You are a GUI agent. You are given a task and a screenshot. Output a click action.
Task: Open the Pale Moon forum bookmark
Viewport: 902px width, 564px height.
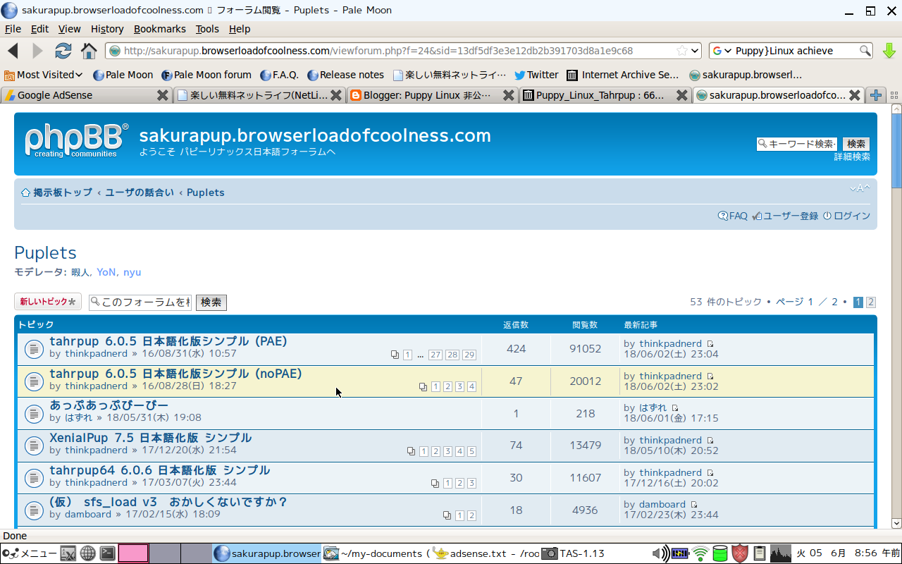[x=206, y=75]
